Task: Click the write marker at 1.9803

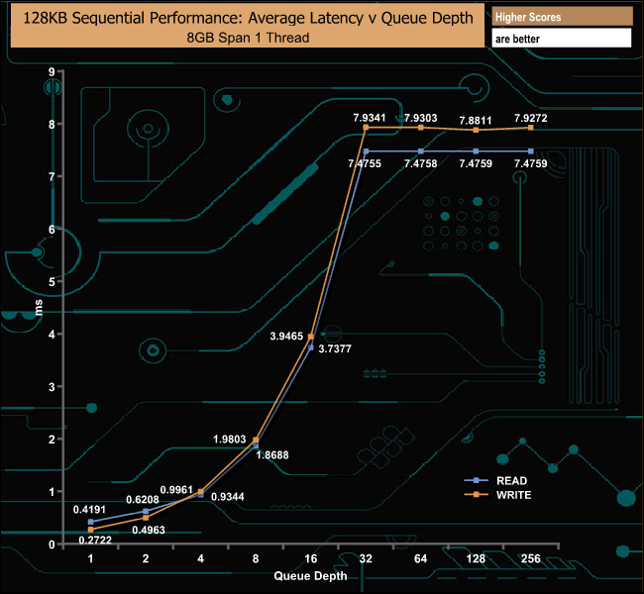Action: [256, 441]
